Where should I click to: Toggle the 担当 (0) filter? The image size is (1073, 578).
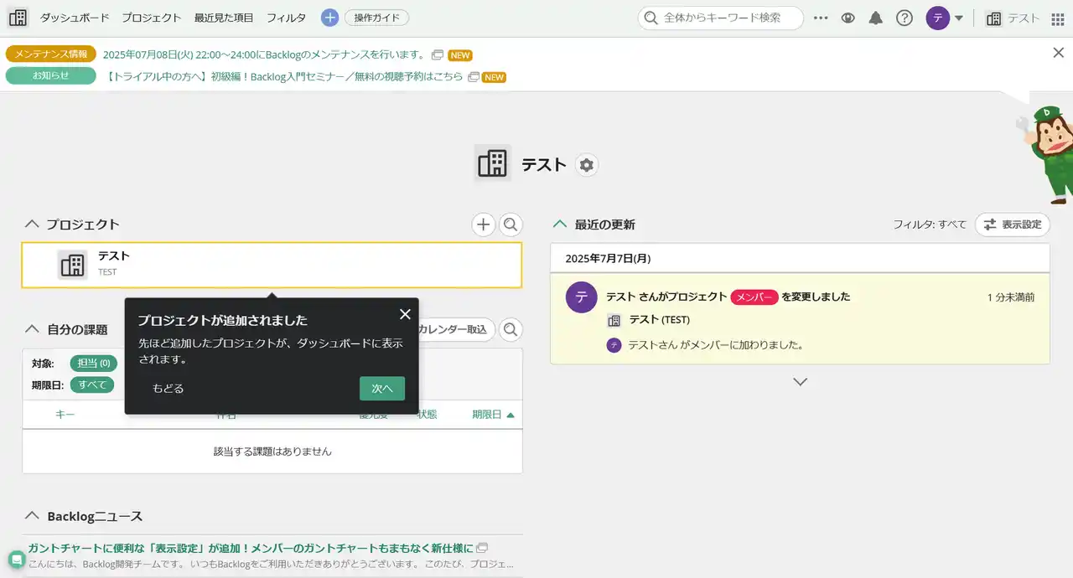pyautogui.click(x=93, y=363)
